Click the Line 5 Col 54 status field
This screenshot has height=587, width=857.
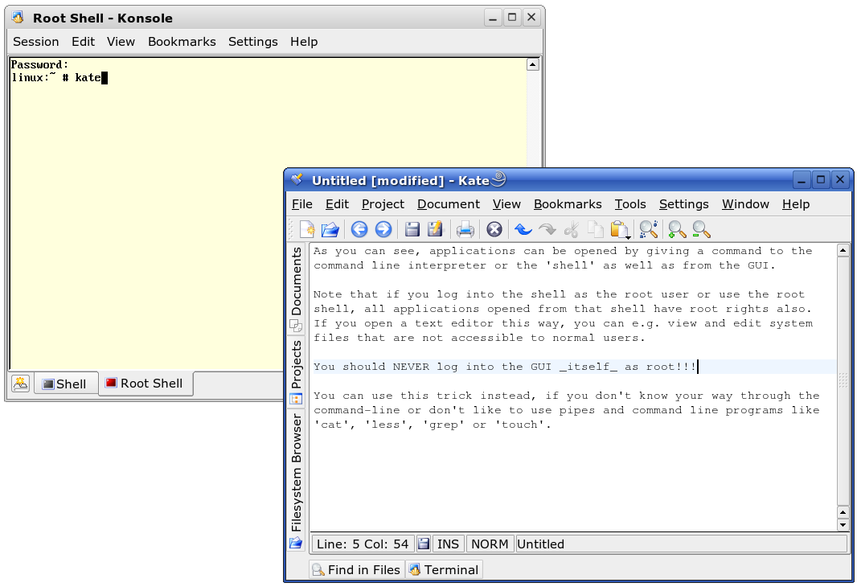(x=363, y=544)
